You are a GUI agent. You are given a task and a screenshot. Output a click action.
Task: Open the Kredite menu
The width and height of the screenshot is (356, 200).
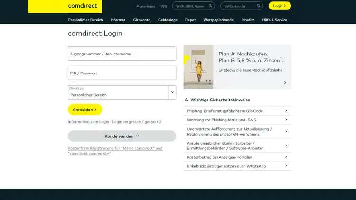[x=248, y=20]
